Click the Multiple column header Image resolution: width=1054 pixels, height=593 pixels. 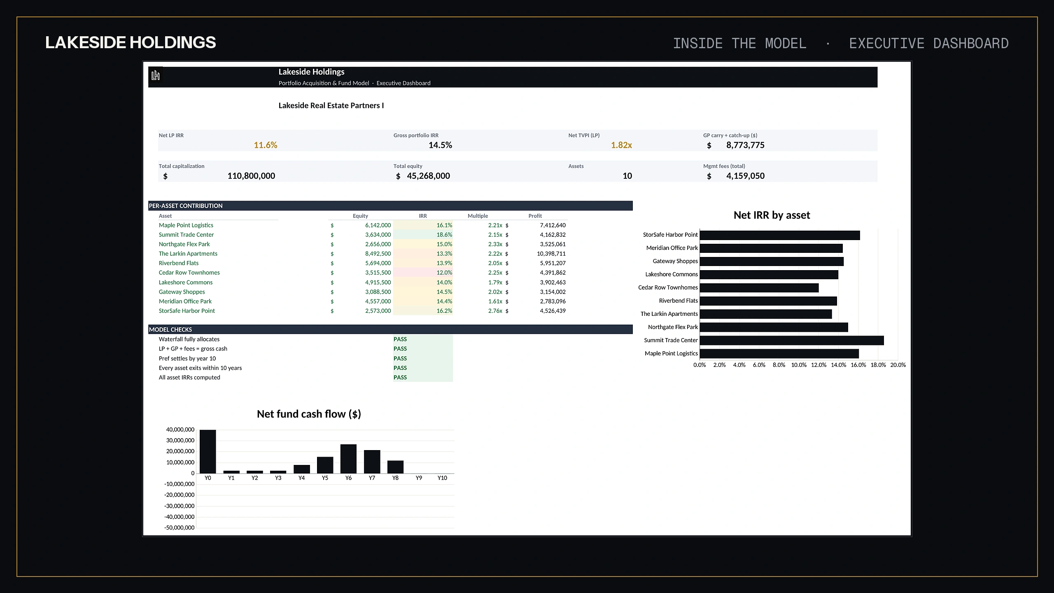coord(478,216)
